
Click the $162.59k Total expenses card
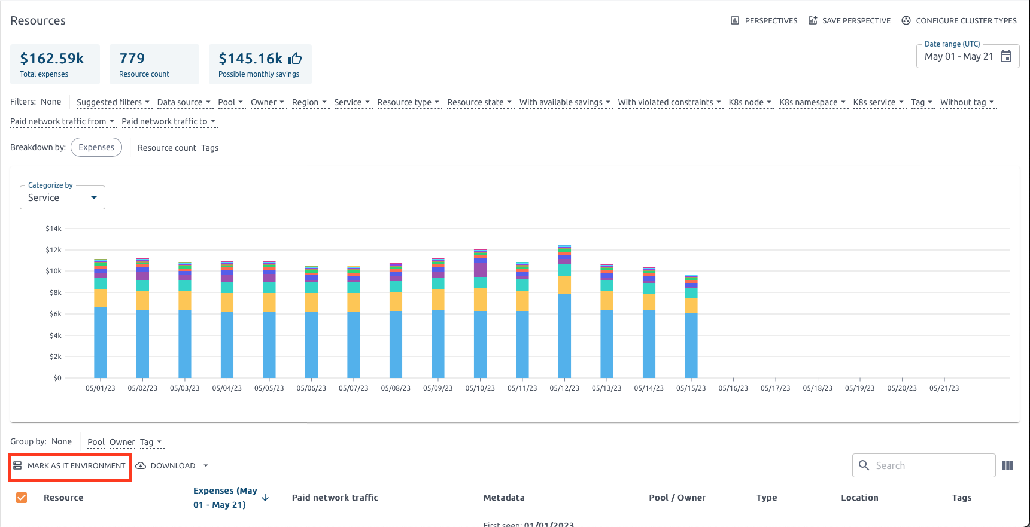pos(55,64)
